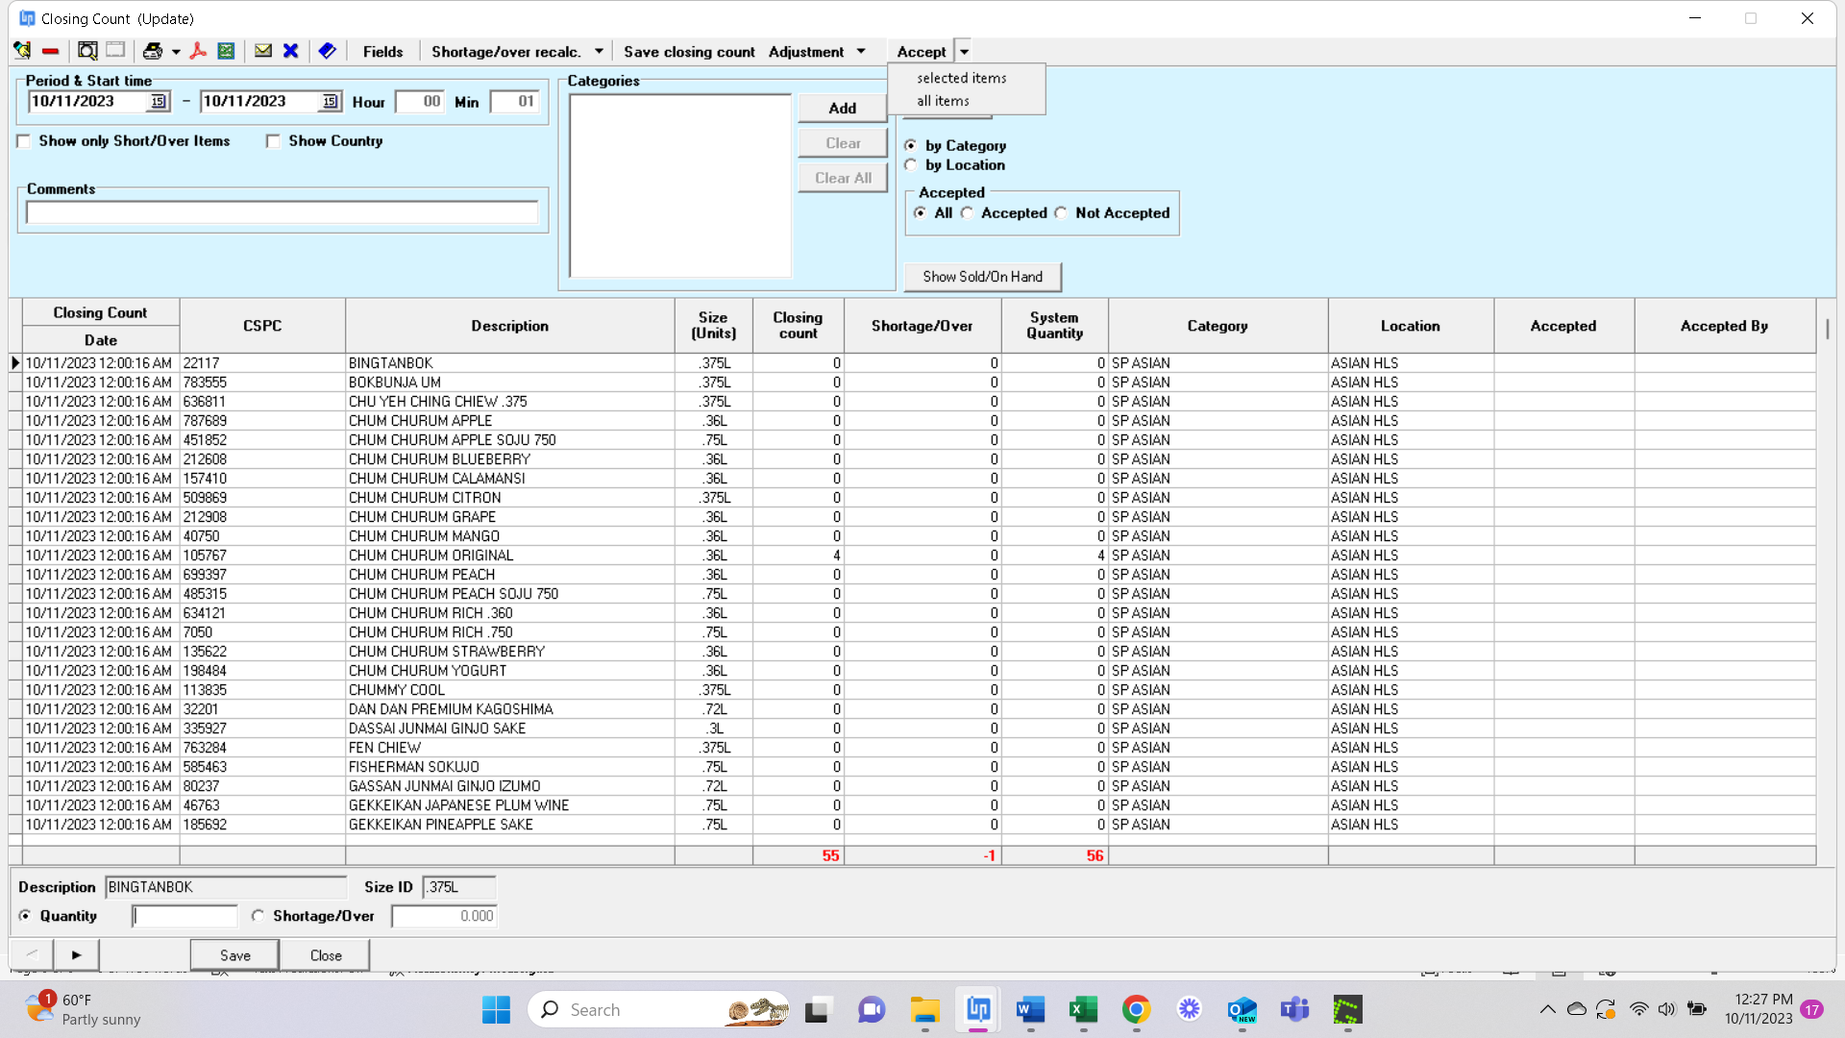Open calendar picker for end date

click(x=330, y=102)
